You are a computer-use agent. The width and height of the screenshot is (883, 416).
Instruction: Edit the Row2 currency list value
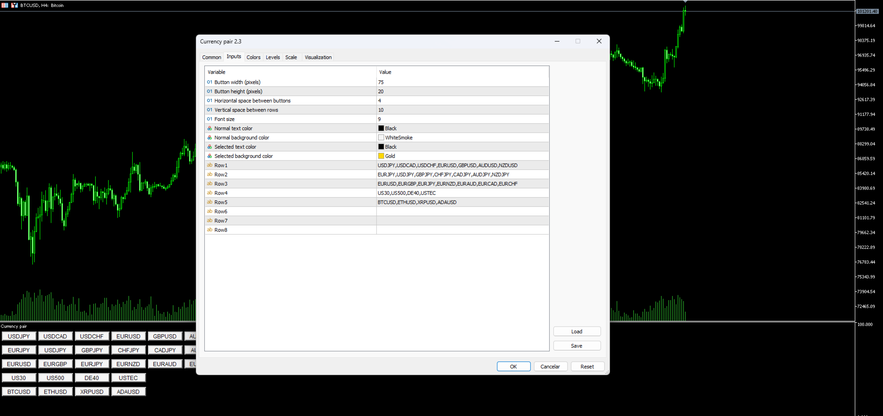(463, 175)
